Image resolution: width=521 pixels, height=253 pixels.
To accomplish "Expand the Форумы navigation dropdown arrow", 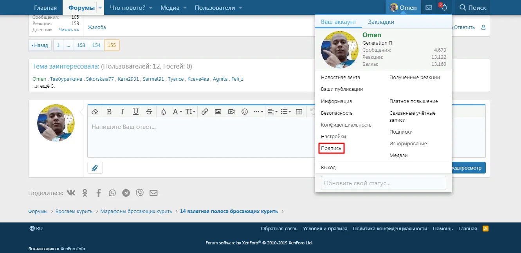I will pyautogui.click(x=100, y=8).
